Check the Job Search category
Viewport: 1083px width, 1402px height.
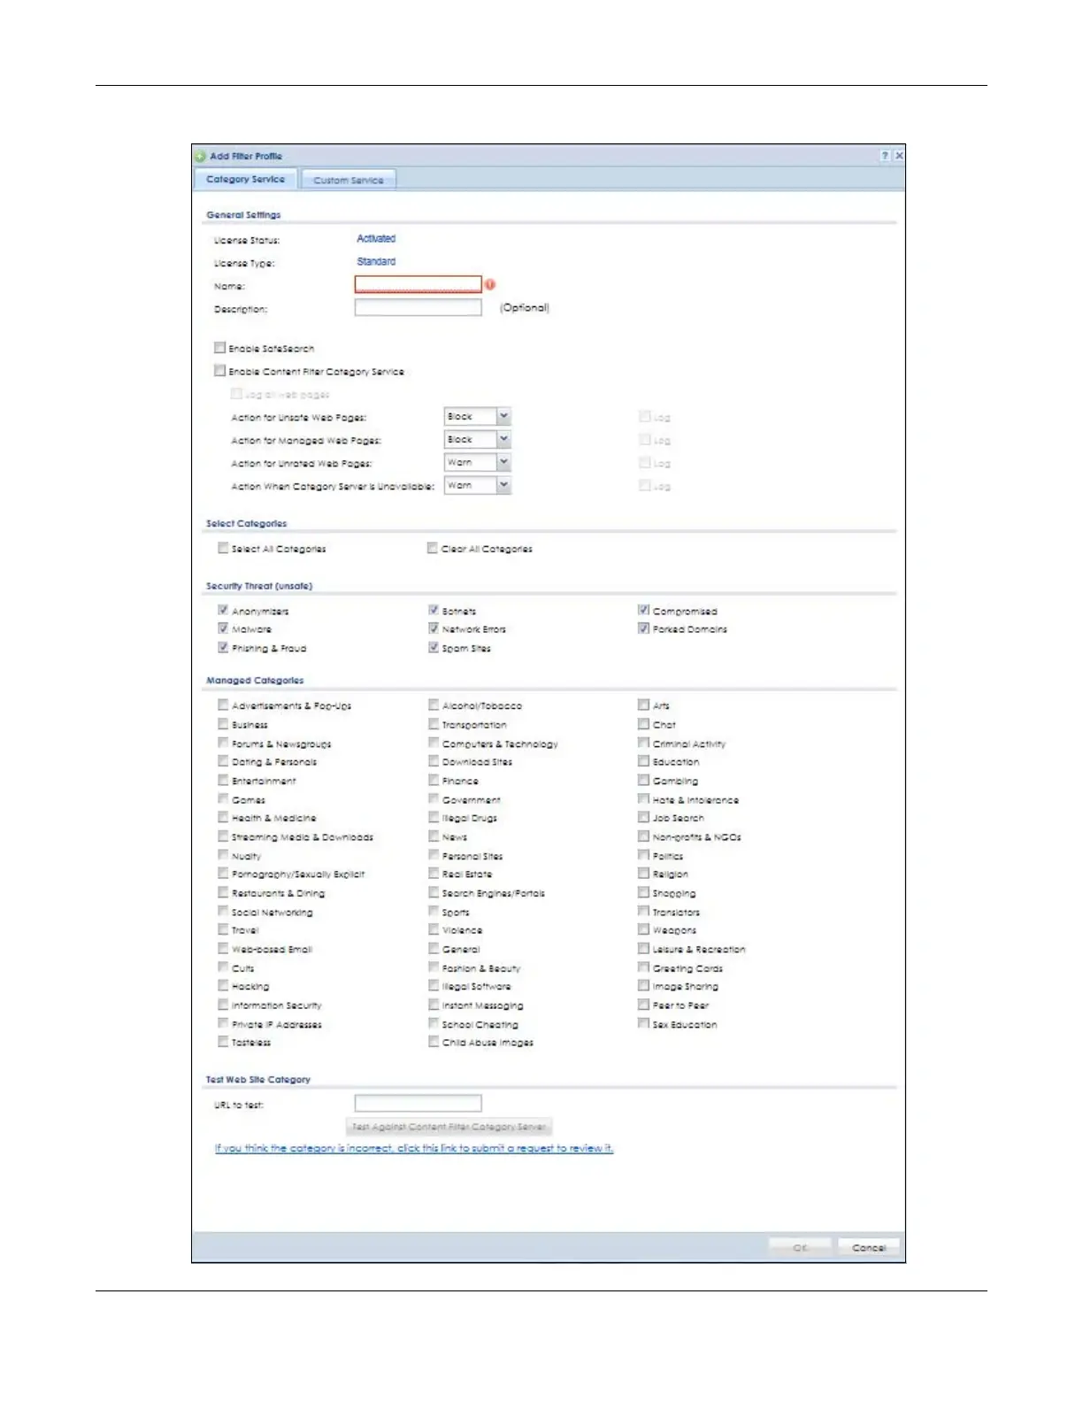[x=644, y=817]
